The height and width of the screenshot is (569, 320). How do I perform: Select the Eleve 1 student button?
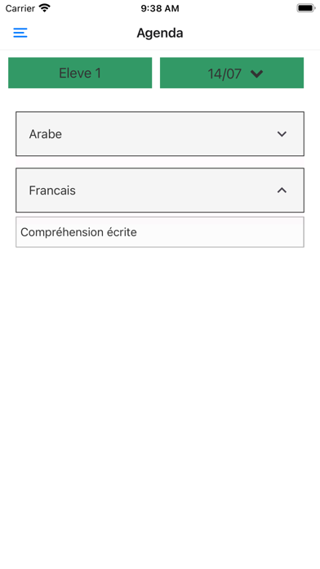[x=80, y=73]
